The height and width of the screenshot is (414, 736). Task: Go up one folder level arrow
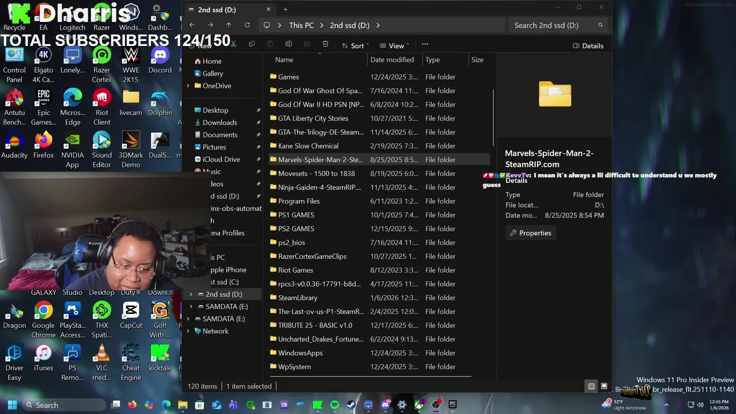[x=228, y=25]
